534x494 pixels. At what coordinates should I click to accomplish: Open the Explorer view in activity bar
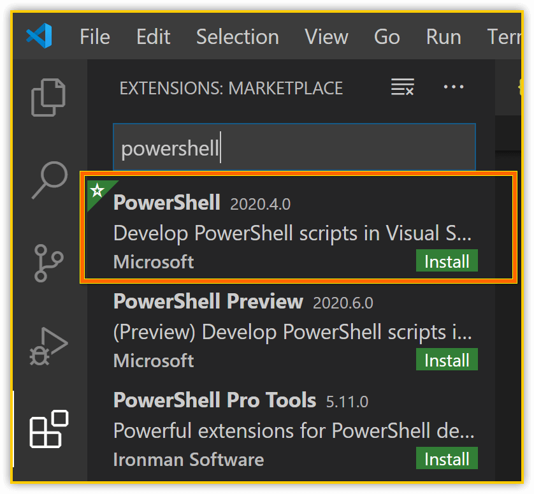click(x=48, y=98)
